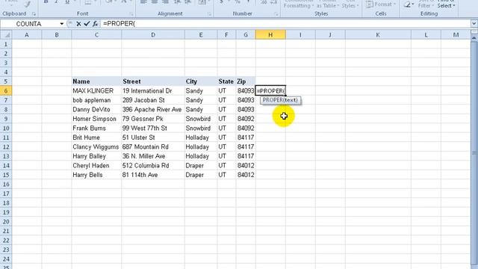Toggle Italic formatting in the Font group
Image resolution: width=478 pixels, height=269 pixels.
pyautogui.click(x=57, y=1)
